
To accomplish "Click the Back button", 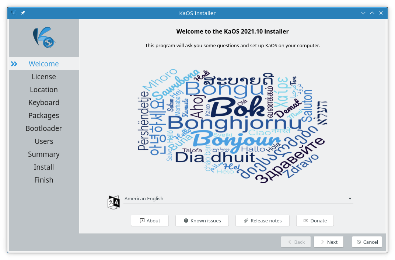I will (296, 242).
